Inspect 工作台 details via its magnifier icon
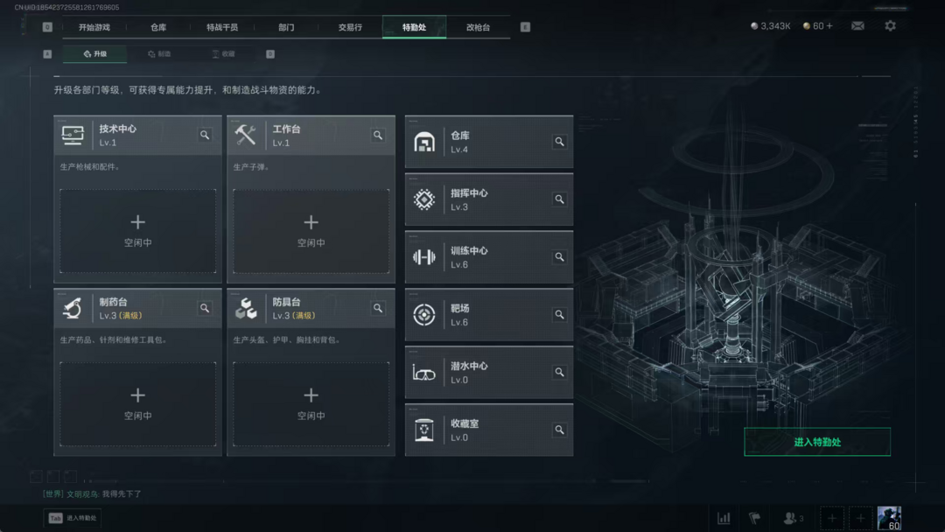 coord(378,135)
